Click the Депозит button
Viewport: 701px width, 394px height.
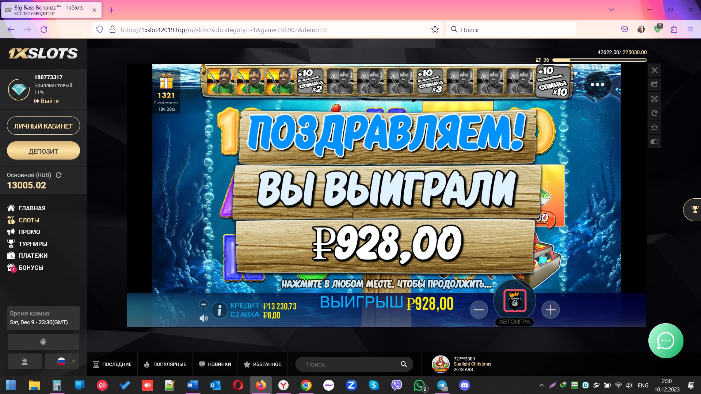[x=43, y=151]
